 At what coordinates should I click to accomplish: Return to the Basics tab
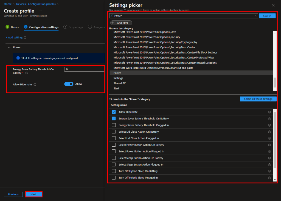point(15,27)
